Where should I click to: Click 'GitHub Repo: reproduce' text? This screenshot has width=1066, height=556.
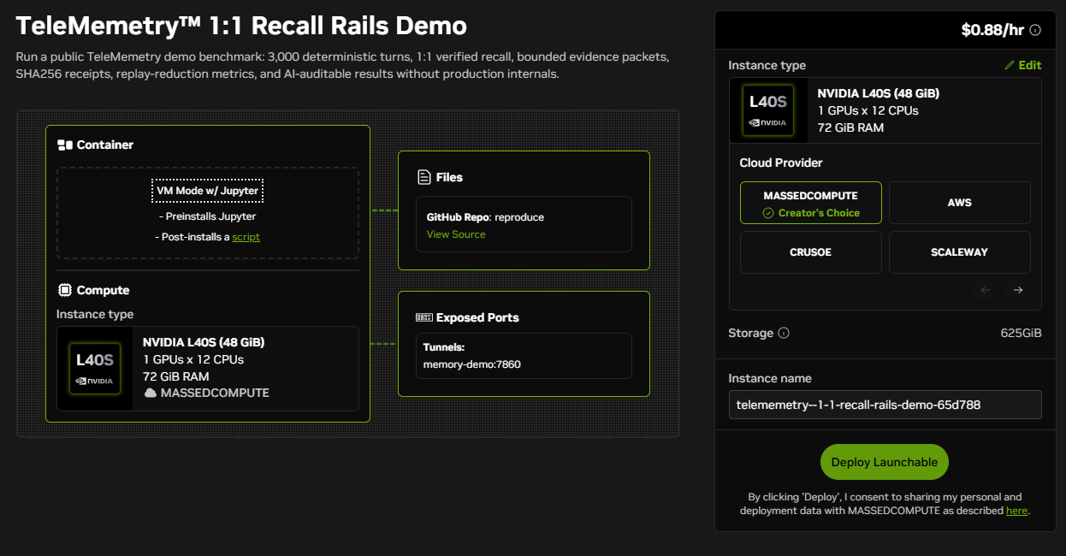point(485,217)
